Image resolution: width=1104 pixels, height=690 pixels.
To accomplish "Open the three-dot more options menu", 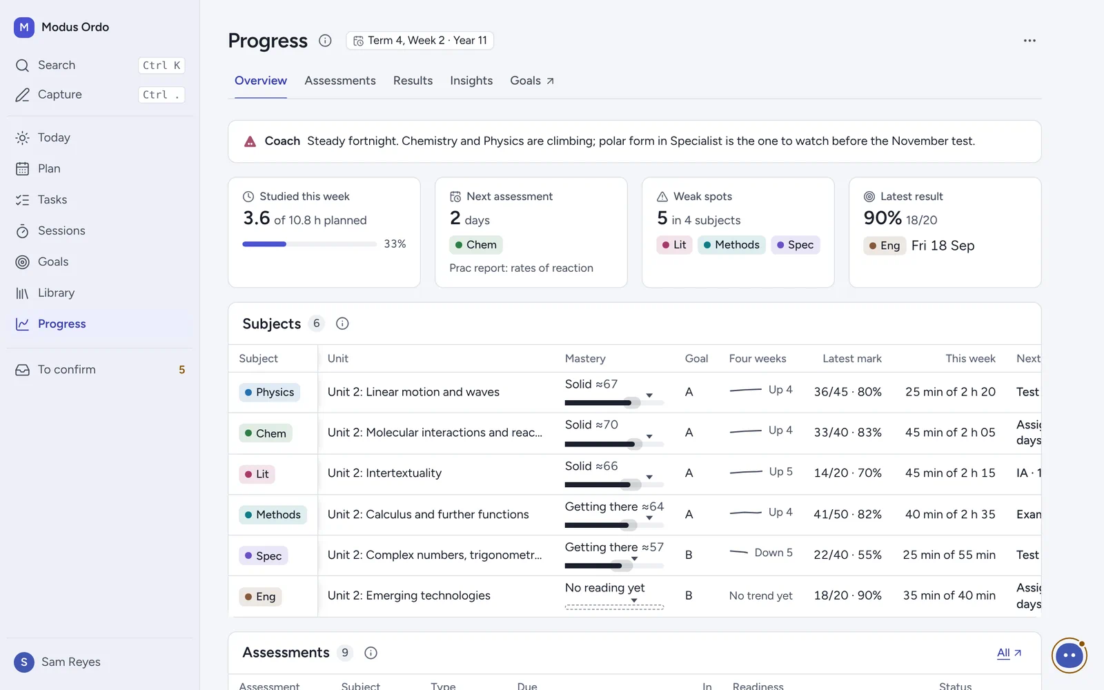I will point(1029,41).
